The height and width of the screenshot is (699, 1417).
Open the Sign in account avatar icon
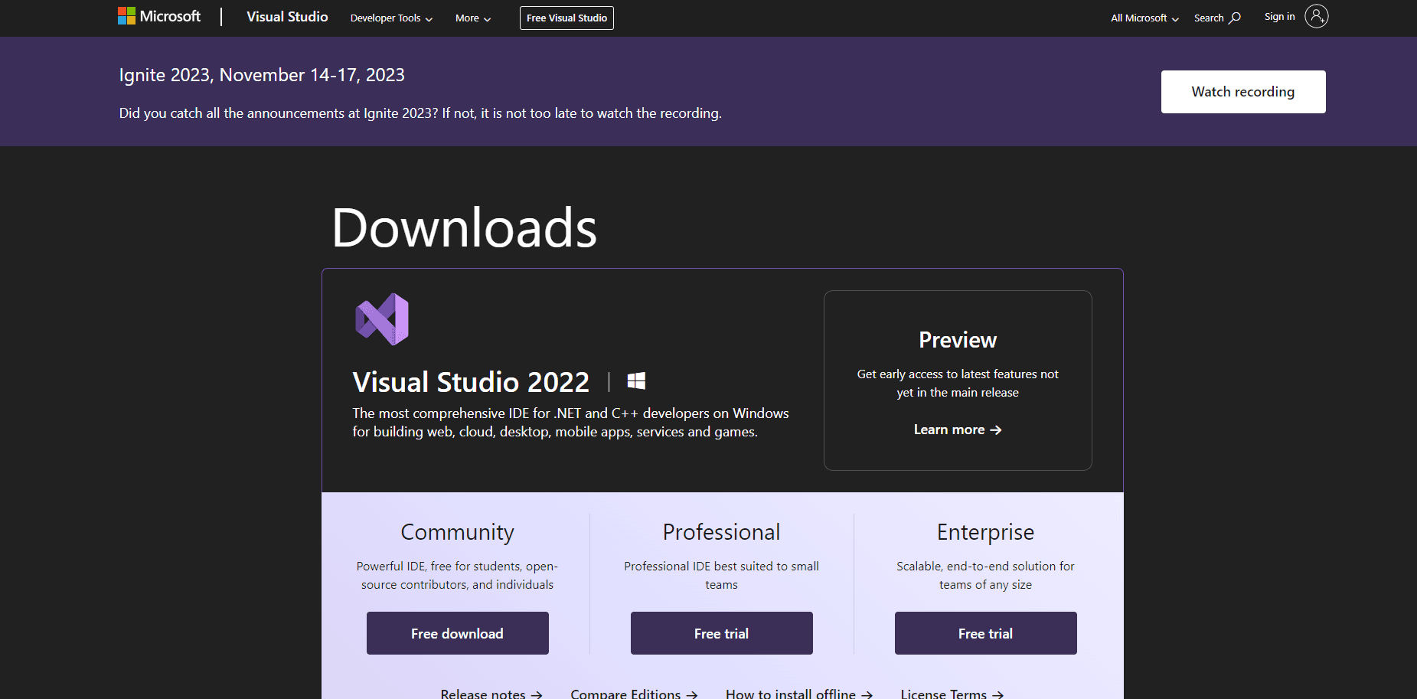pyautogui.click(x=1316, y=16)
